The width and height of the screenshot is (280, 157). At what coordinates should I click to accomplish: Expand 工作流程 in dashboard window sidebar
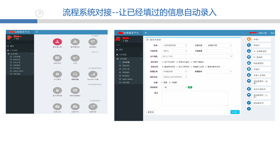coord(20,51)
